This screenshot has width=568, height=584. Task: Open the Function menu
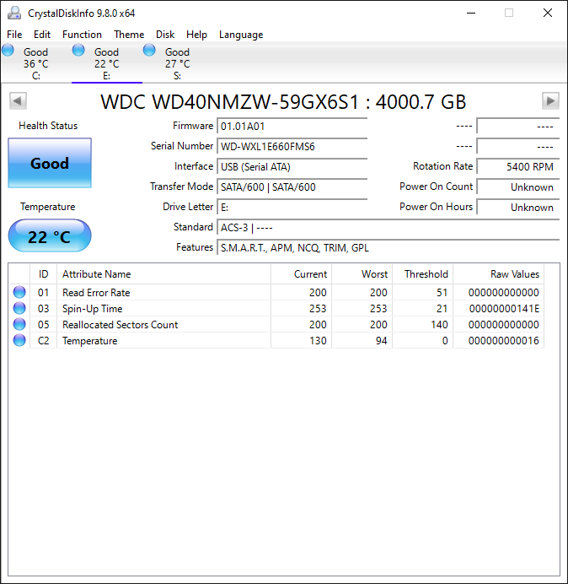point(82,35)
